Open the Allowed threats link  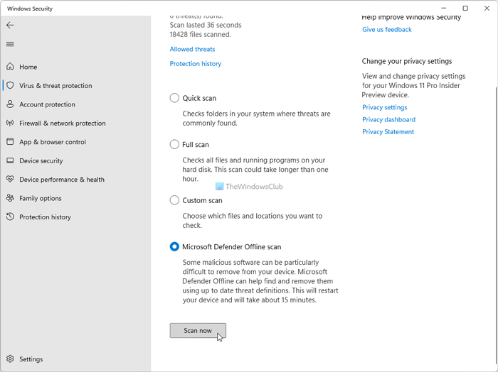(x=192, y=50)
